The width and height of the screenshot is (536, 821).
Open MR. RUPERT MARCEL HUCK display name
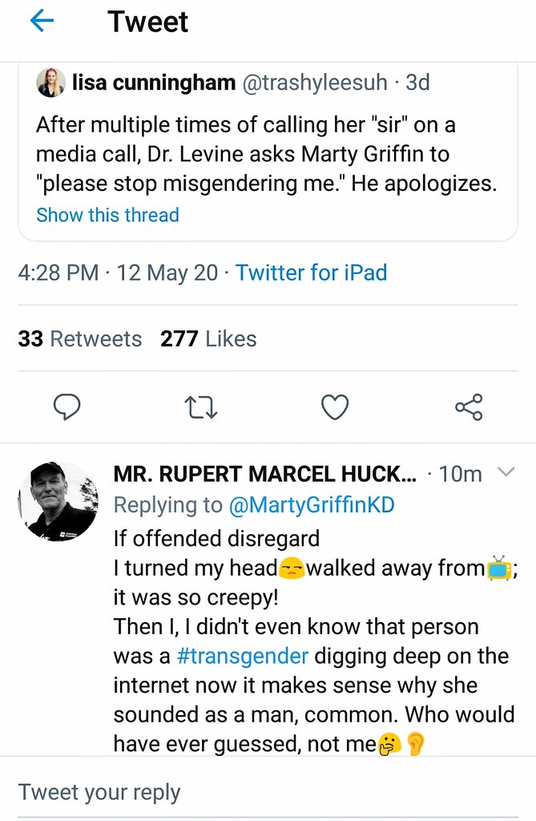pyautogui.click(x=265, y=474)
